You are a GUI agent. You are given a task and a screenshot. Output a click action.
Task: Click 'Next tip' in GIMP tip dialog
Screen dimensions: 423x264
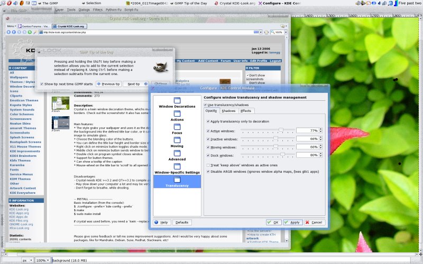tap(136, 84)
